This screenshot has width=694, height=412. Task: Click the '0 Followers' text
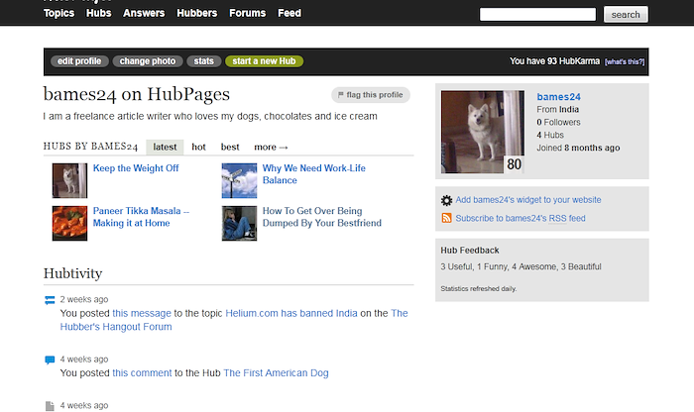click(558, 123)
